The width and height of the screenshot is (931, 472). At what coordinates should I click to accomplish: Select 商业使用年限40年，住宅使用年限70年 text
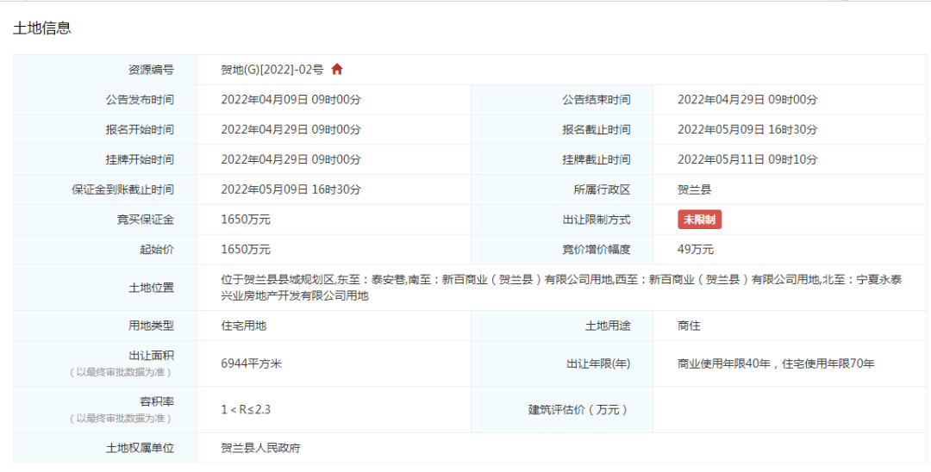click(776, 363)
